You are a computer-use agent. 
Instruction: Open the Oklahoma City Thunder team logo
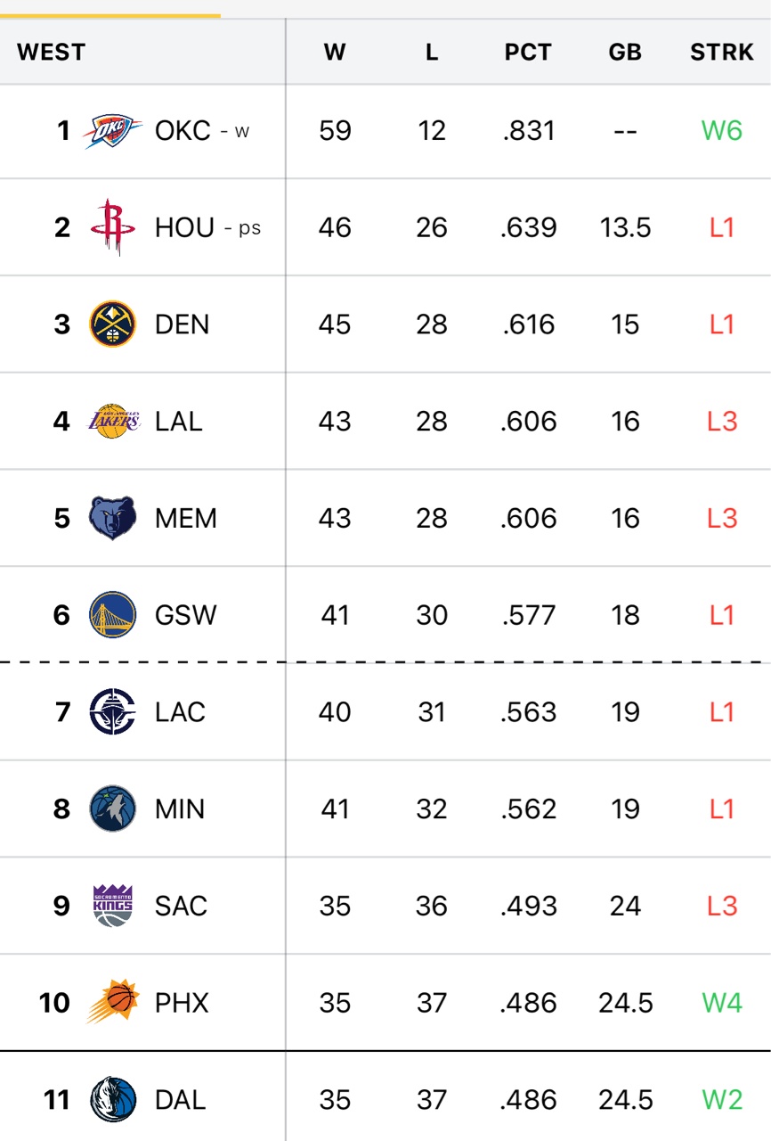pos(113,131)
